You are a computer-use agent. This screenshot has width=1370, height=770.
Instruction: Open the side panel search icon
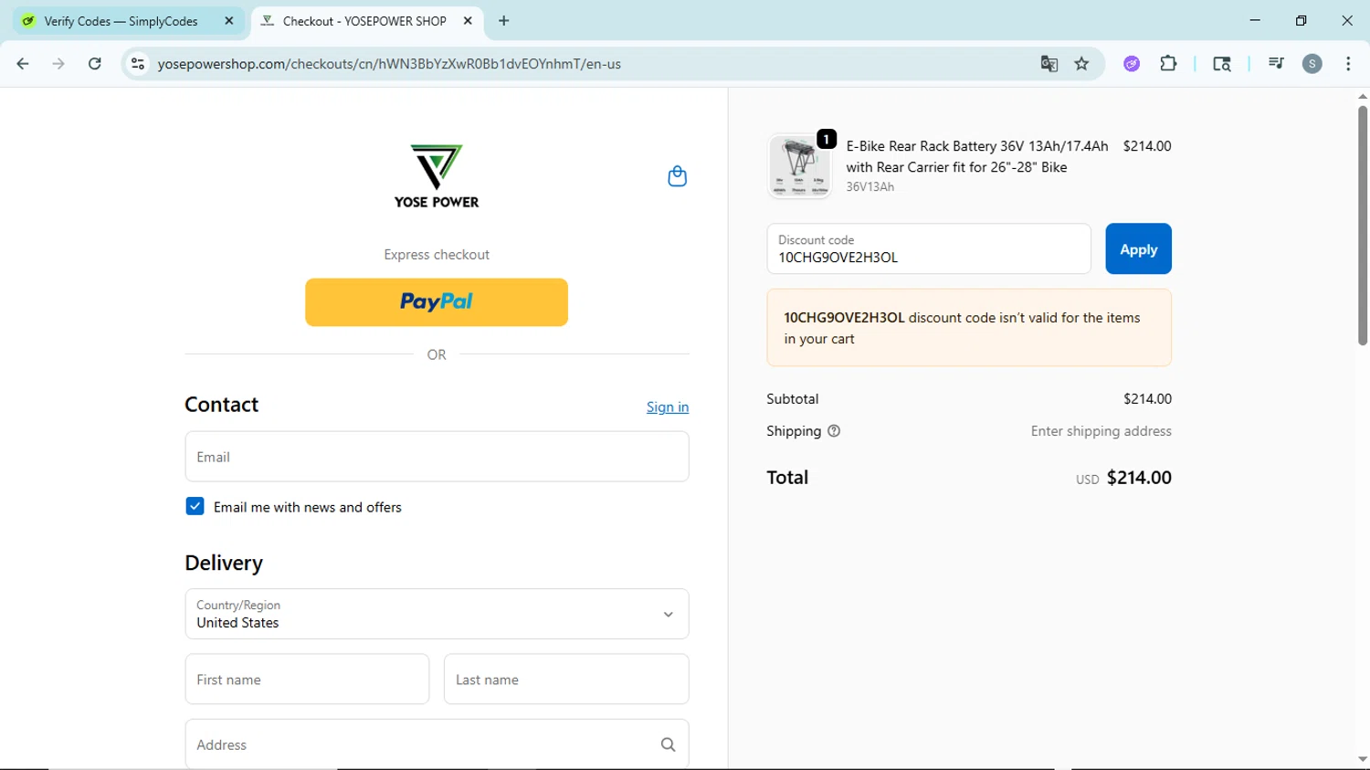[x=1222, y=64]
